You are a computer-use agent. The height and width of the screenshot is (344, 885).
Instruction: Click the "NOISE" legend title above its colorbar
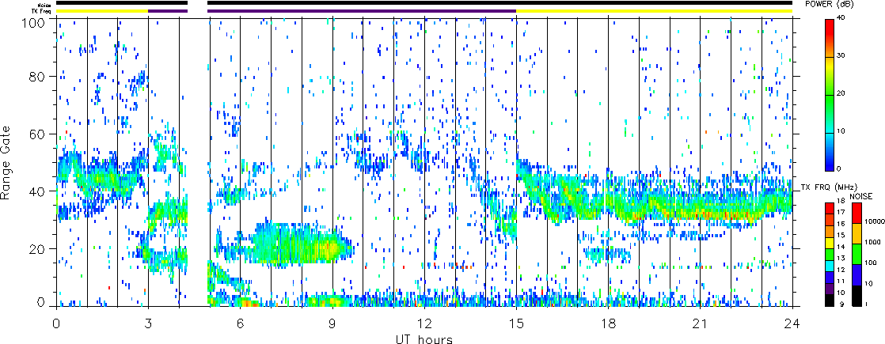pyautogui.click(x=860, y=195)
